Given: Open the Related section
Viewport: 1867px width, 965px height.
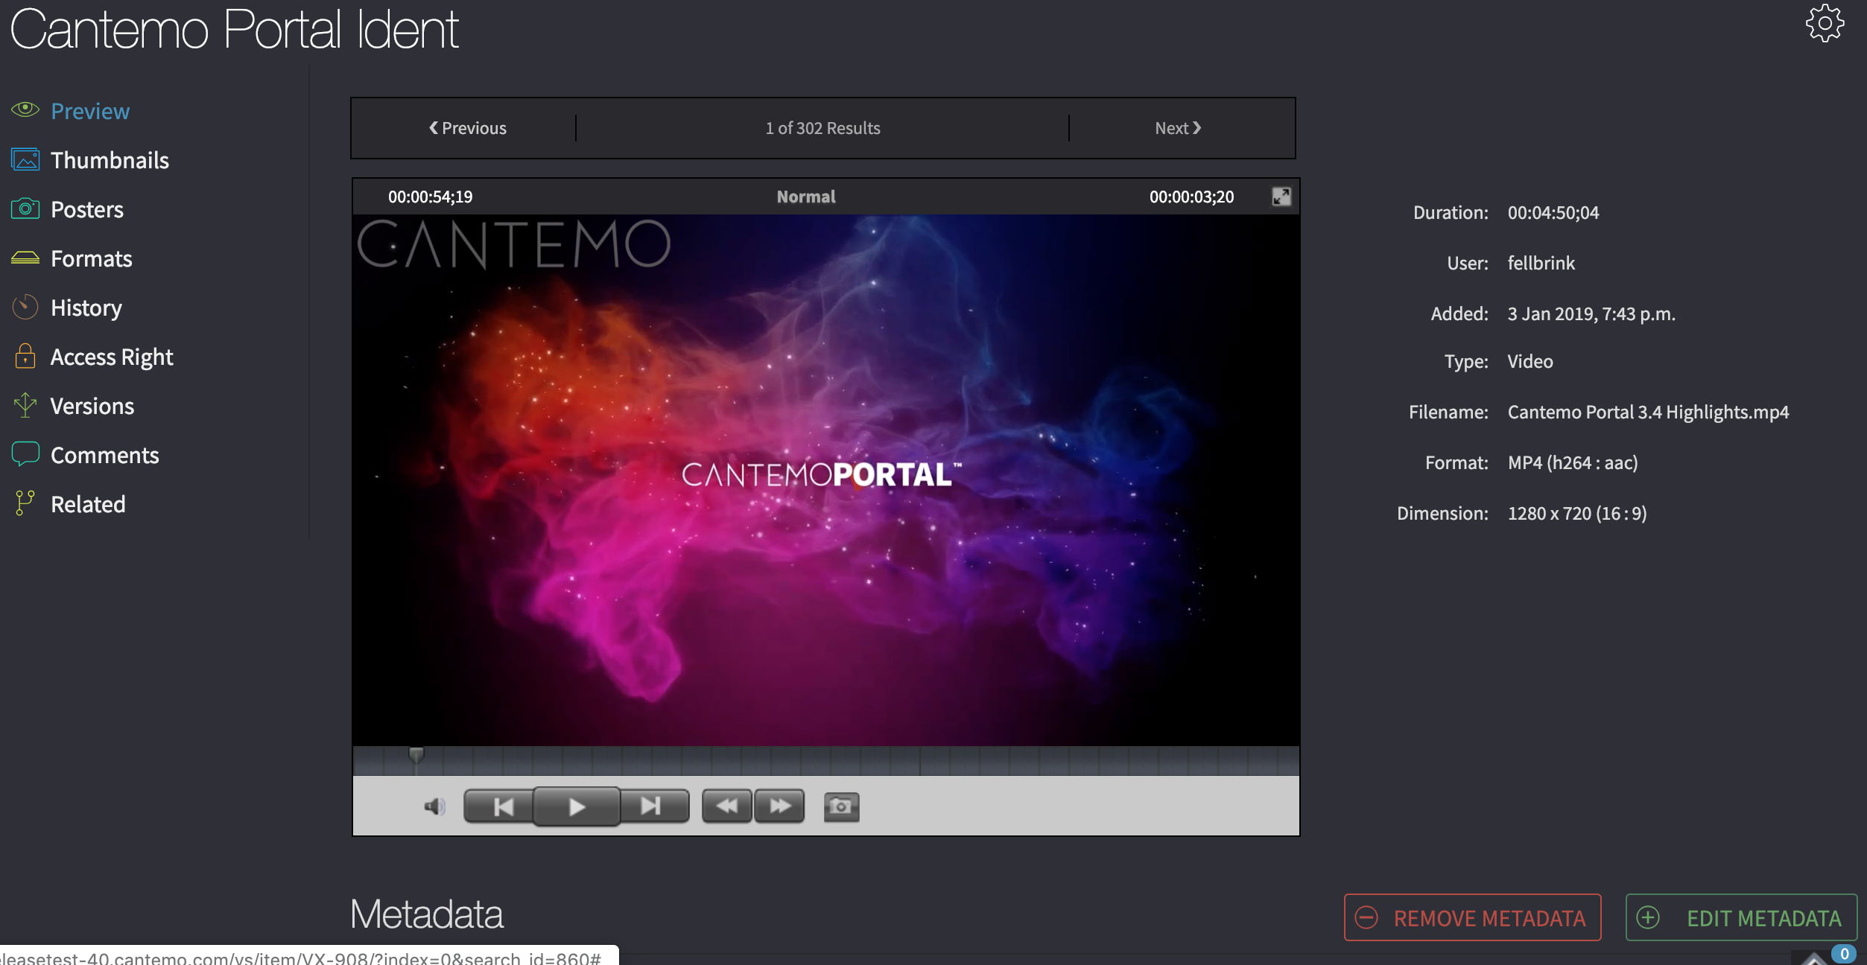Looking at the screenshot, I should point(88,504).
